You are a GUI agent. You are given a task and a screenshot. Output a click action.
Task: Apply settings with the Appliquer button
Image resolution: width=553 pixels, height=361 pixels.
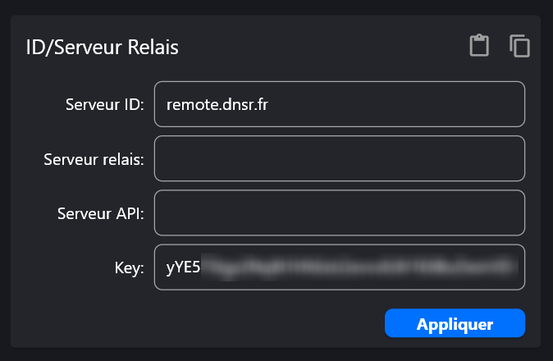[x=455, y=323]
